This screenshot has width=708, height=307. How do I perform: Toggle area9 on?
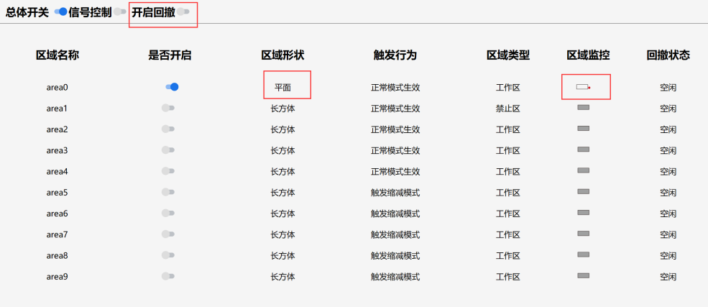(168, 276)
